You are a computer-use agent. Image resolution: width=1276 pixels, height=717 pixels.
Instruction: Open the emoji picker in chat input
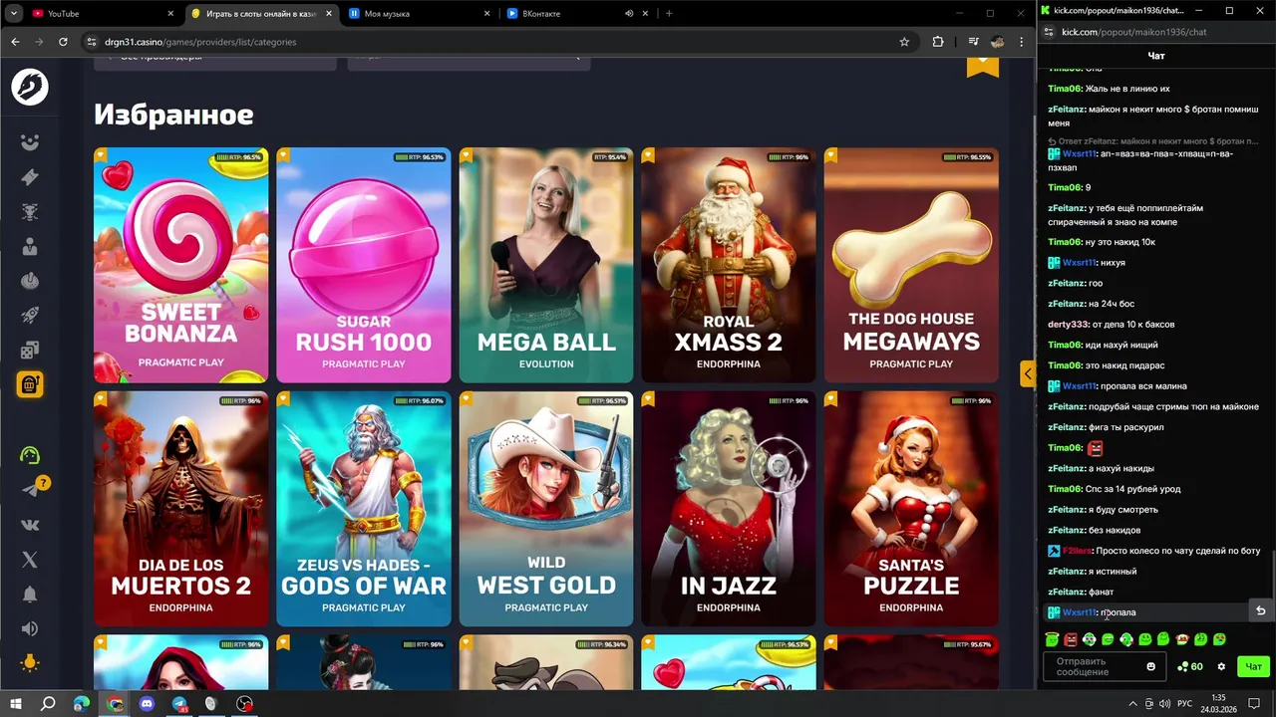(x=1150, y=666)
